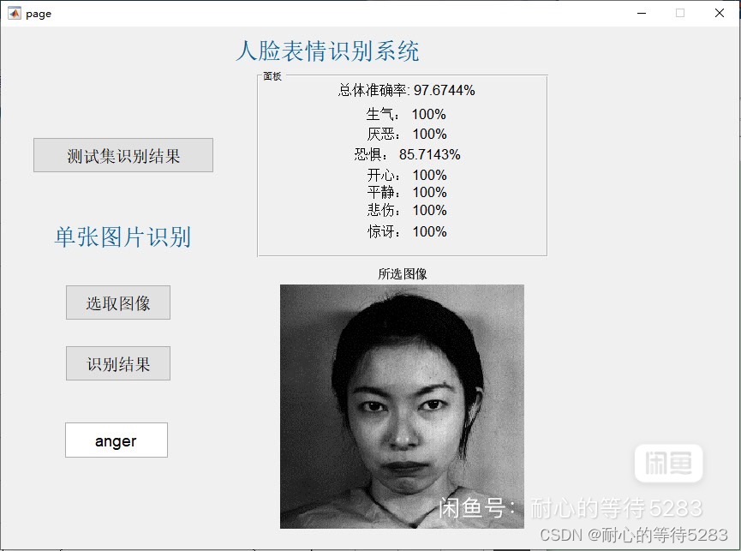Click the 生气: 100% accuracy line
Viewport: 741px width, 551px height.
pyautogui.click(x=406, y=114)
